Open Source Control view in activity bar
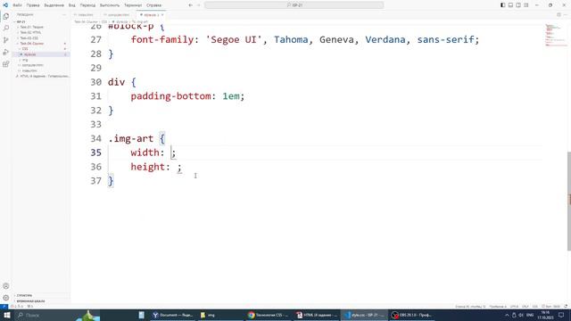Viewport: 571px width, 321px height. (x=6, y=40)
